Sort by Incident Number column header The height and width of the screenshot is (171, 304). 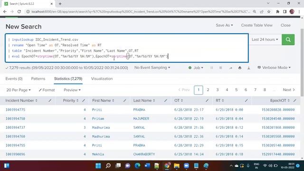[21, 100]
